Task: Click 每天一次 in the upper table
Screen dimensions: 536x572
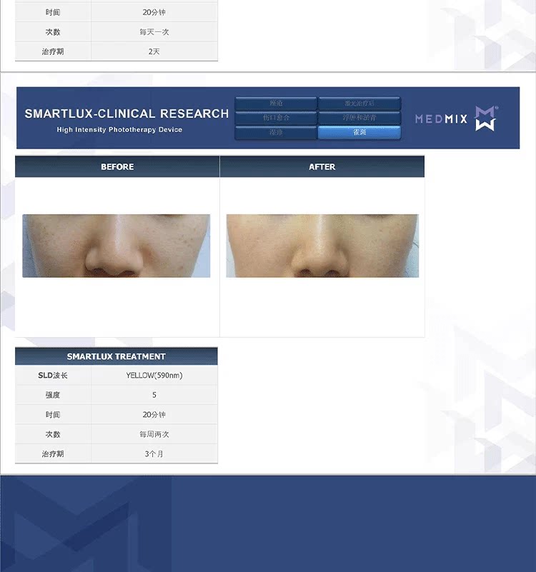Action: (x=154, y=32)
